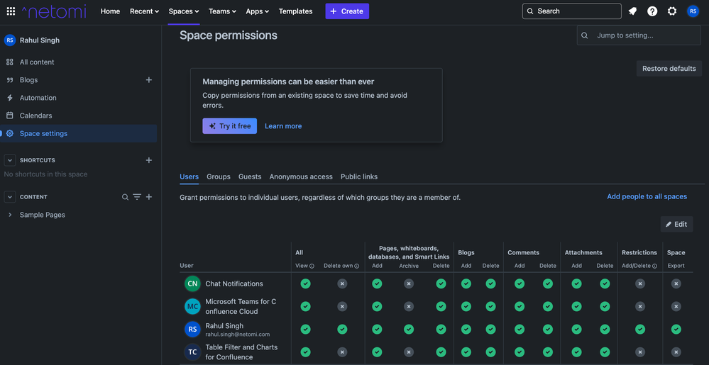Click the info icon next to Delete own

357,266
